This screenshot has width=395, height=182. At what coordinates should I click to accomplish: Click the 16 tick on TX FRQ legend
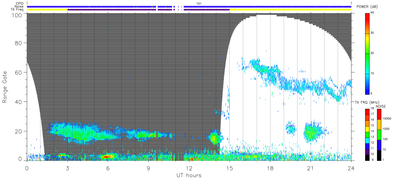pyautogui.click(x=372, y=119)
